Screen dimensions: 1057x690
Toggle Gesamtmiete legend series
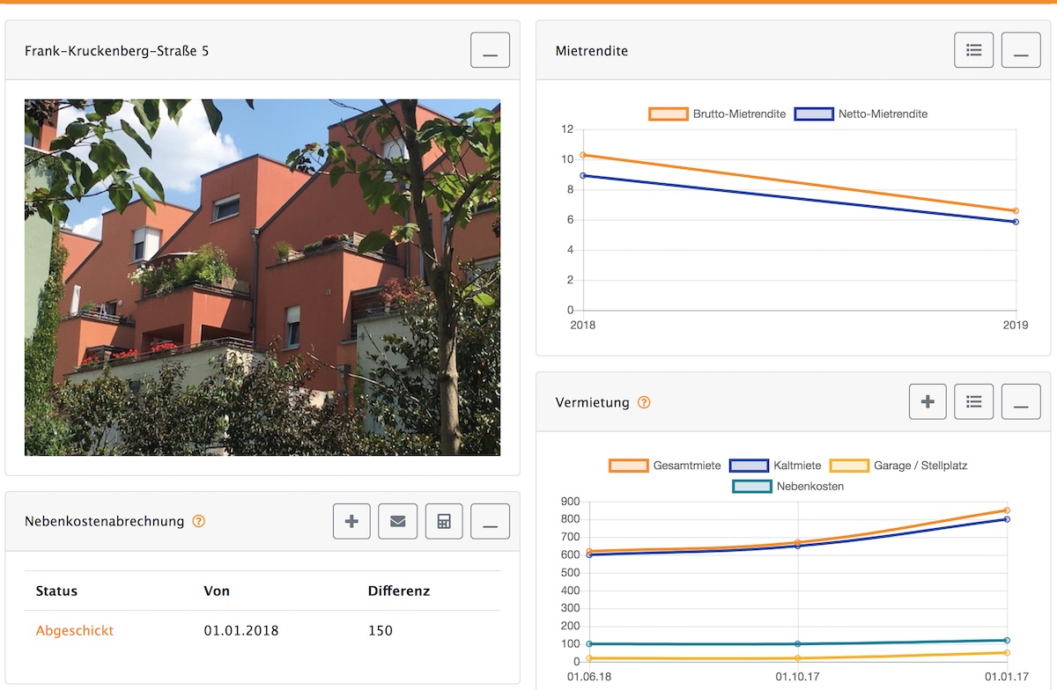(x=665, y=465)
